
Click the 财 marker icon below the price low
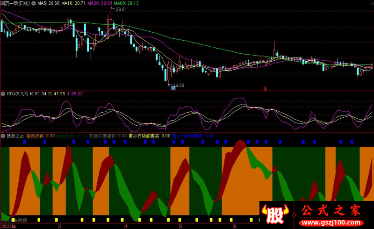(173, 88)
